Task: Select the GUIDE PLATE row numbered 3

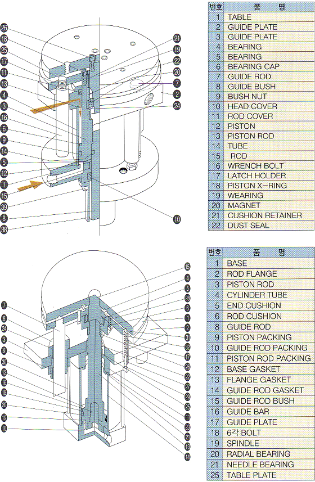Action: tap(261, 37)
